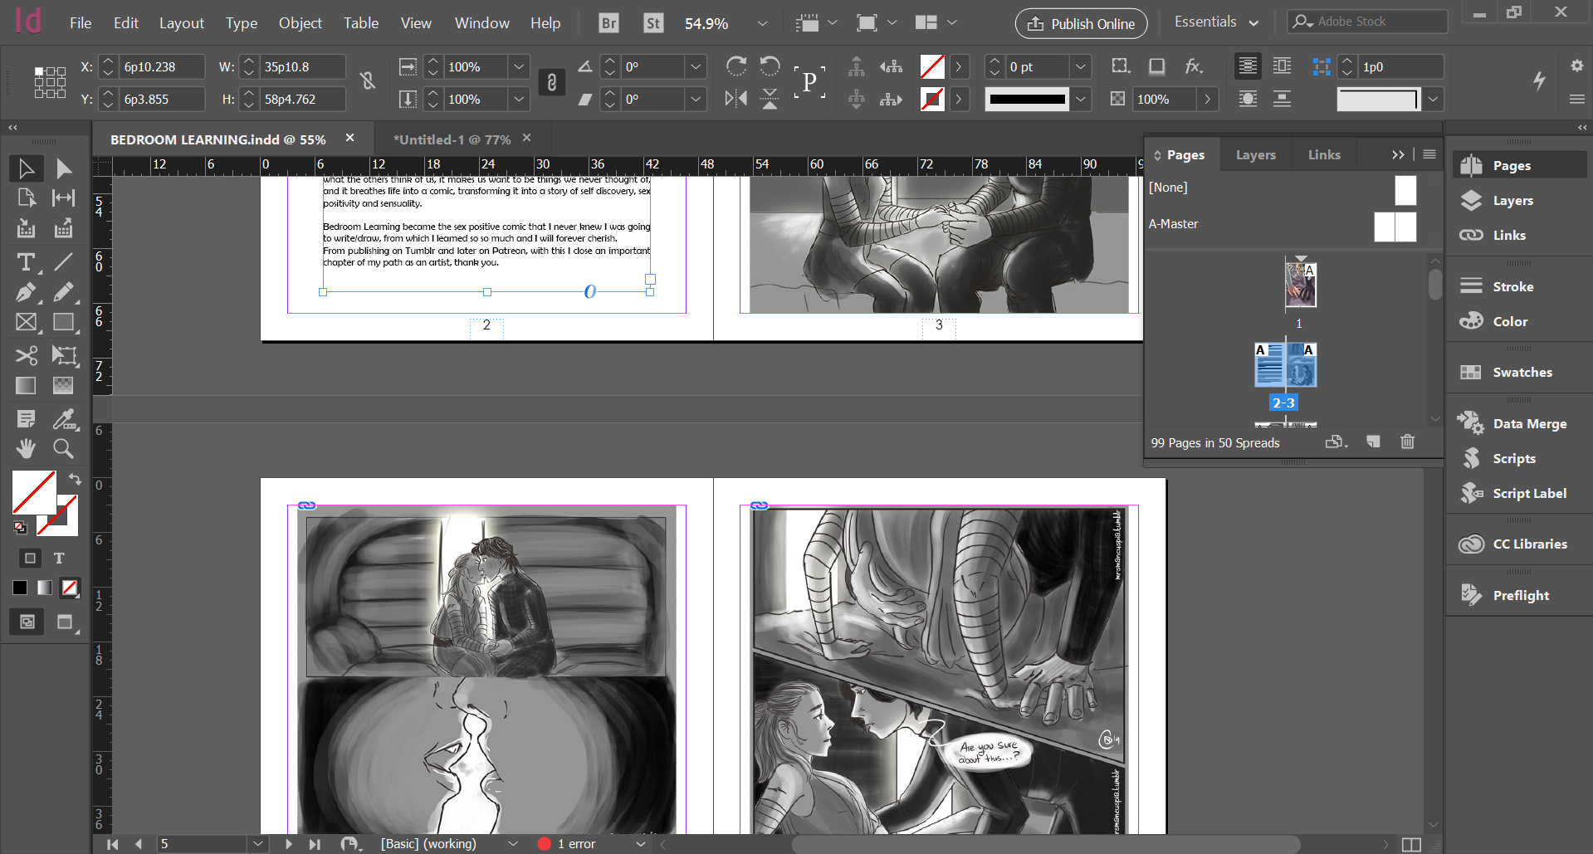This screenshot has width=1593, height=854.
Task: Select the Rectangle Frame tool
Action: coord(26,322)
